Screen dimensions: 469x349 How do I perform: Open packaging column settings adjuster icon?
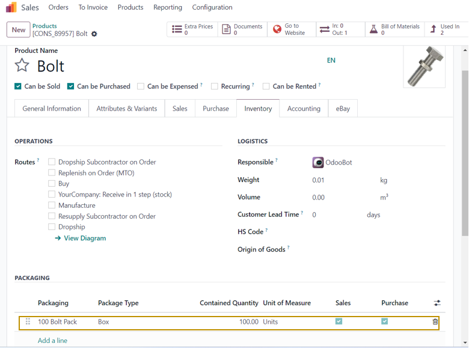tap(437, 303)
